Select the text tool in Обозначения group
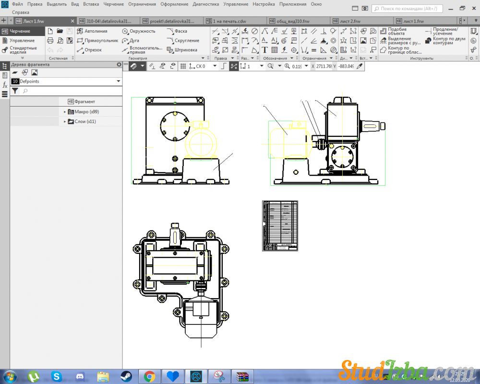The height and width of the screenshot is (384, 480). 264,50
